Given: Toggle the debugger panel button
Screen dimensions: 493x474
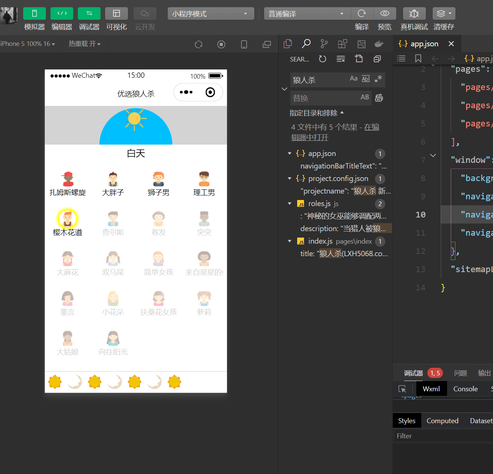Looking at the screenshot, I should pos(89,14).
